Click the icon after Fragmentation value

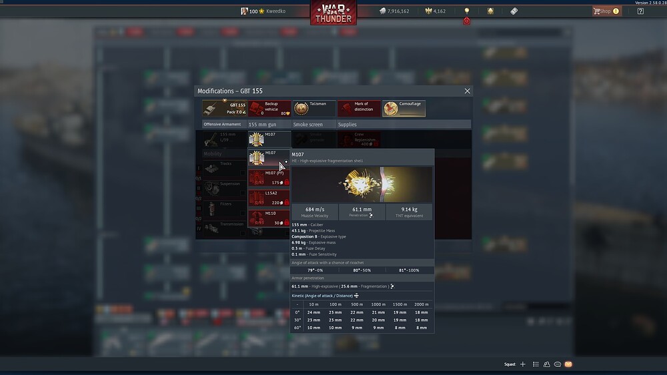click(x=393, y=286)
